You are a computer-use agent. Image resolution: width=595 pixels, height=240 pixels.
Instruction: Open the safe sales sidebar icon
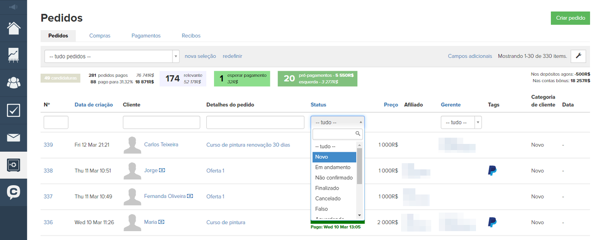tap(13, 164)
